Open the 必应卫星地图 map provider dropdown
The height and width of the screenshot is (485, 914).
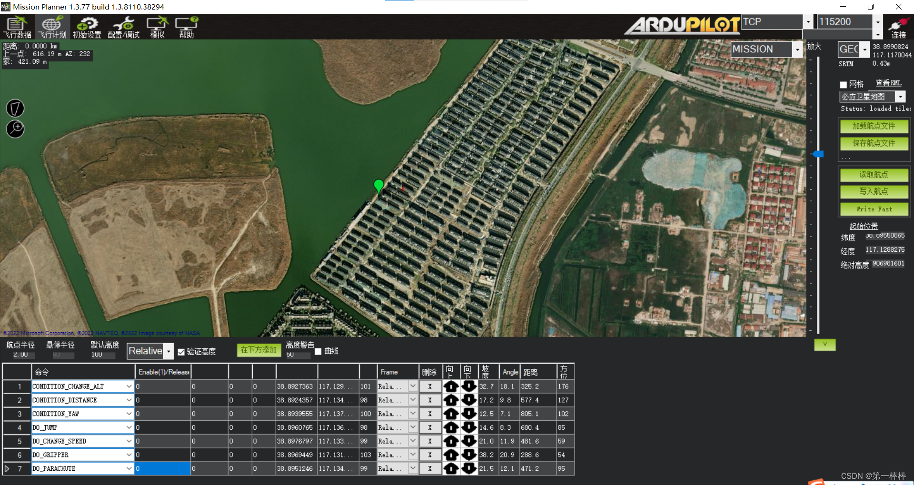pos(900,97)
